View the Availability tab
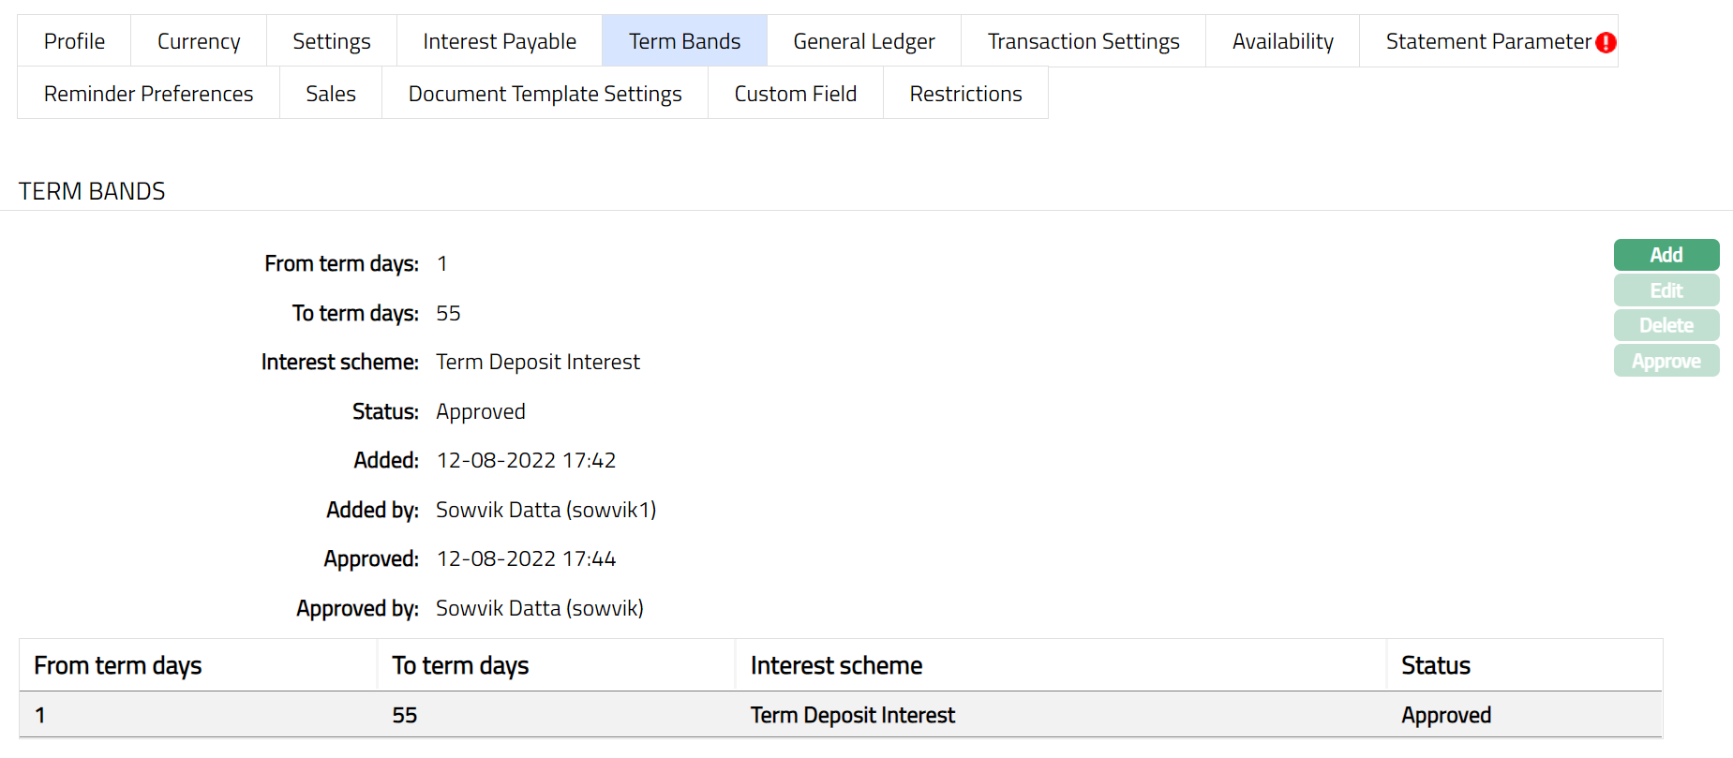Viewport: 1733px width, 758px height. (1282, 41)
